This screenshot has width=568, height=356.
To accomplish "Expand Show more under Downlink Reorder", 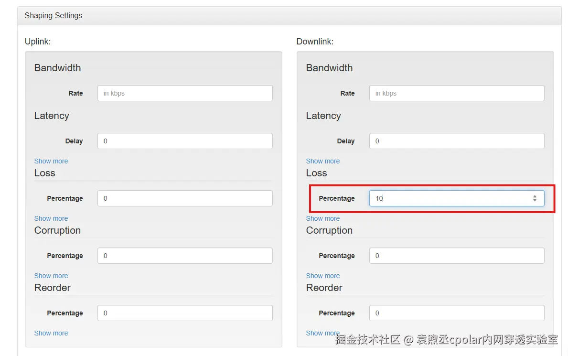I will click(x=323, y=333).
